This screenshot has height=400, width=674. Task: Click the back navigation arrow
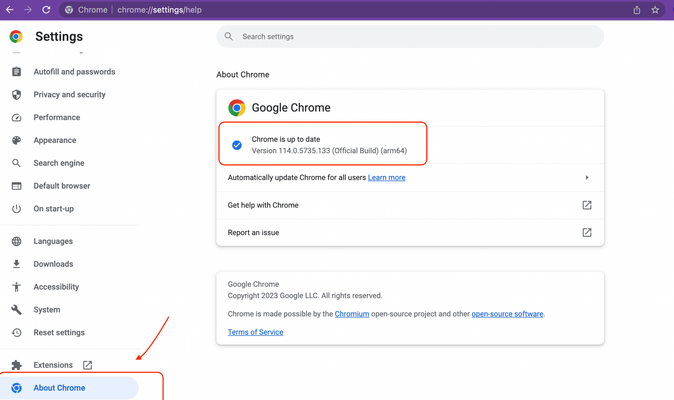click(10, 10)
